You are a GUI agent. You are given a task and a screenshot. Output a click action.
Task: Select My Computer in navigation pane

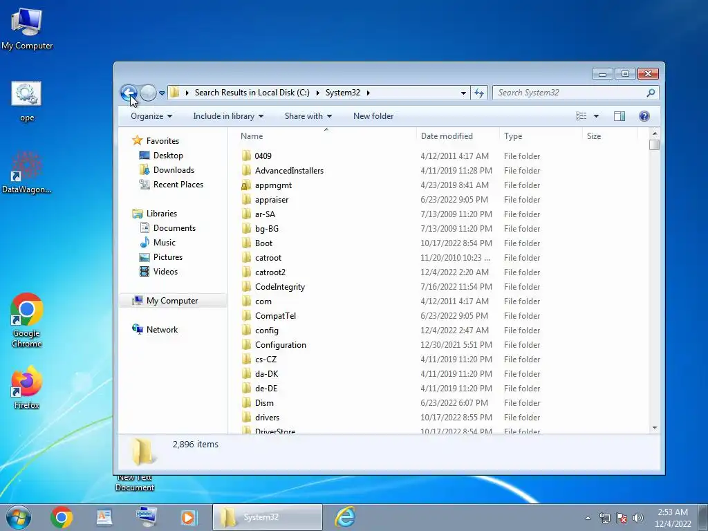pyautogui.click(x=172, y=301)
